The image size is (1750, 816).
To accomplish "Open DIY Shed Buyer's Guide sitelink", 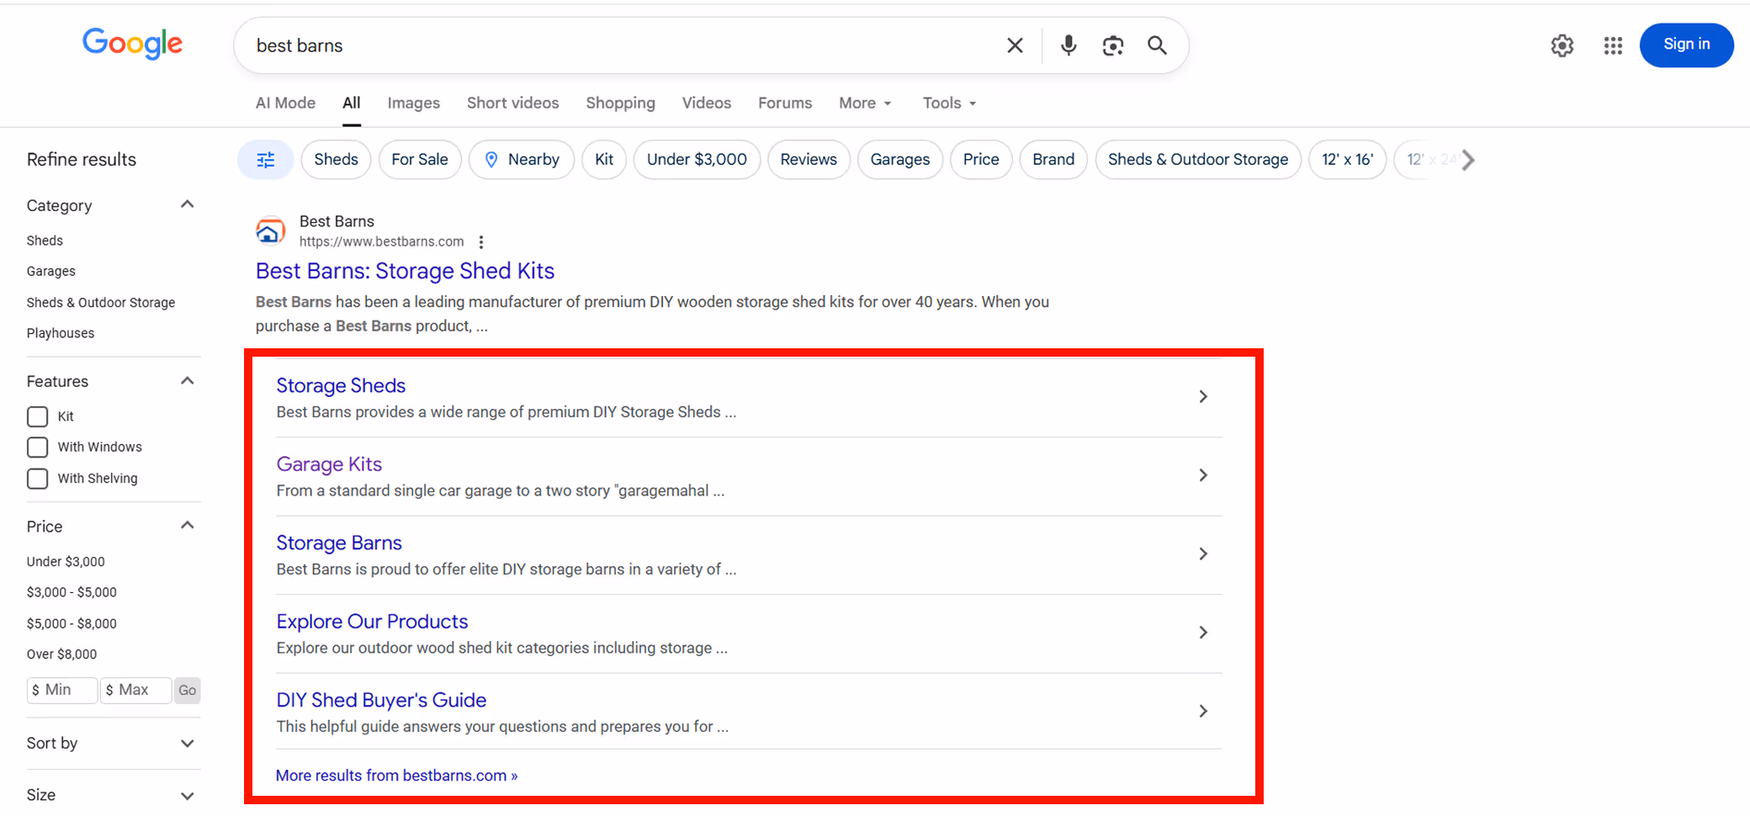I will [381, 700].
